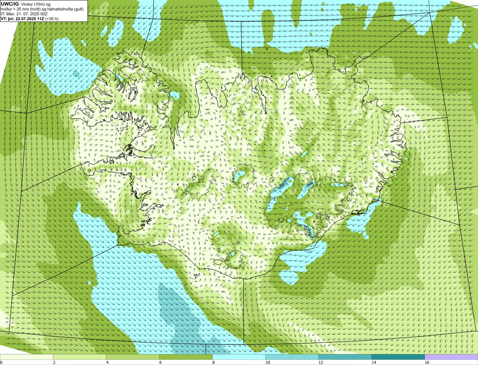This screenshot has height=365, width=478.
Task: Click the legend scale label '0'
Action: click(1, 362)
